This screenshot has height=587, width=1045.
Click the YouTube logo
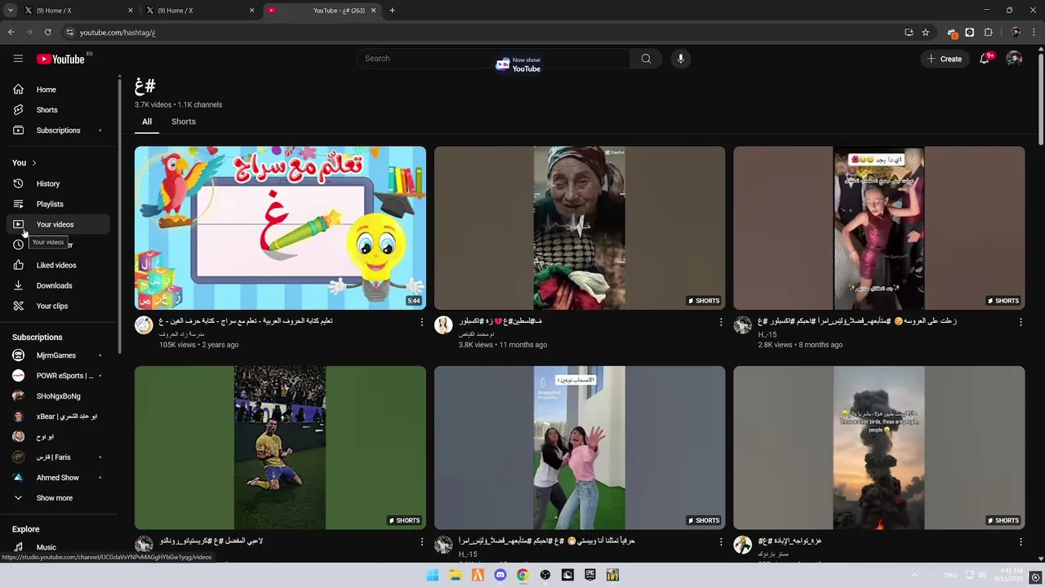60,59
